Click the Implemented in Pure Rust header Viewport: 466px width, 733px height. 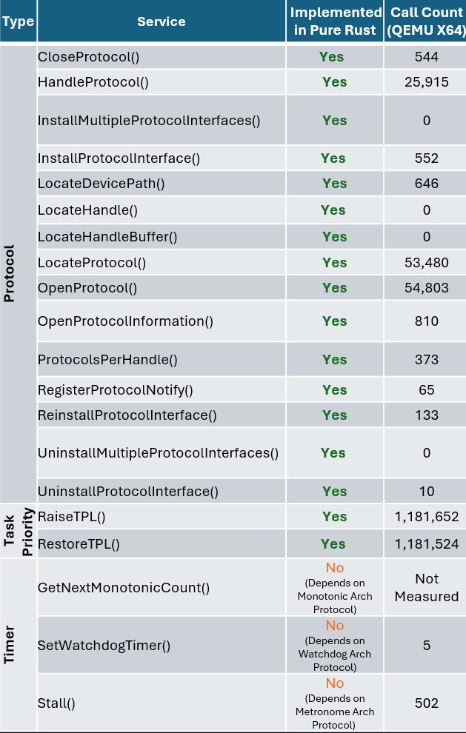click(335, 21)
